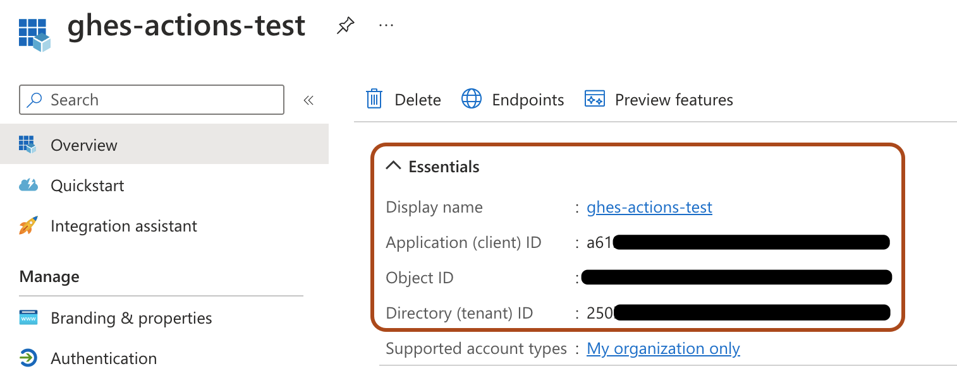Open the ghes-actions-test display name link
Screen dimensions: 957x376
tap(649, 206)
